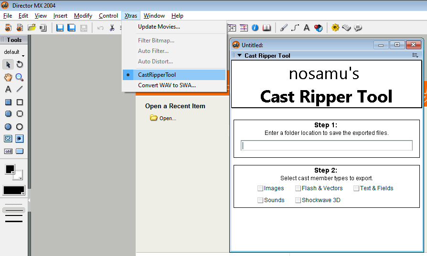Open the Shockwave 3D window icon
The height and width of the screenshot is (256, 427).
318,28
